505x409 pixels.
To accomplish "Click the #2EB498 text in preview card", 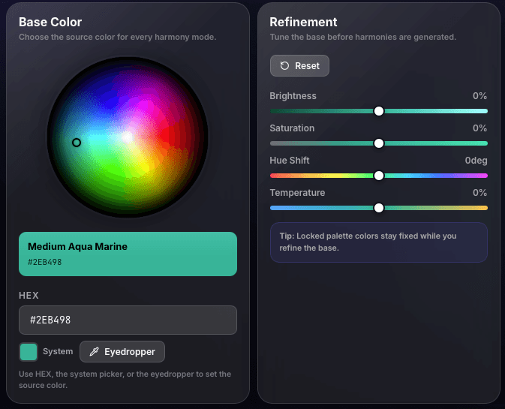I will coord(45,262).
